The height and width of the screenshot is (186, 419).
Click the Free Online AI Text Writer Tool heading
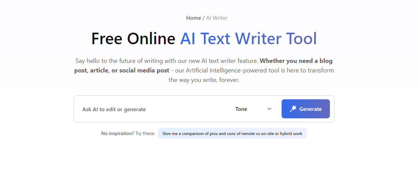204,38
